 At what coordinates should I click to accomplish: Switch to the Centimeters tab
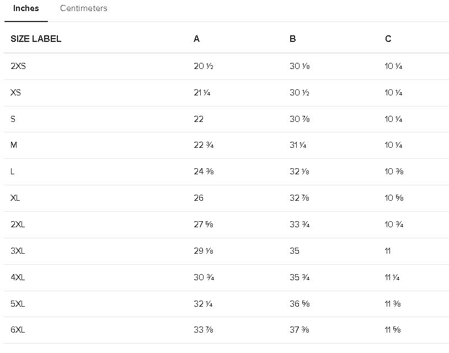[x=84, y=8]
